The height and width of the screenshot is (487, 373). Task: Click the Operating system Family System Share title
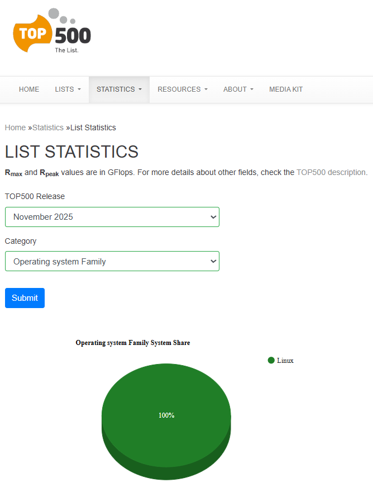pyautogui.click(x=133, y=343)
